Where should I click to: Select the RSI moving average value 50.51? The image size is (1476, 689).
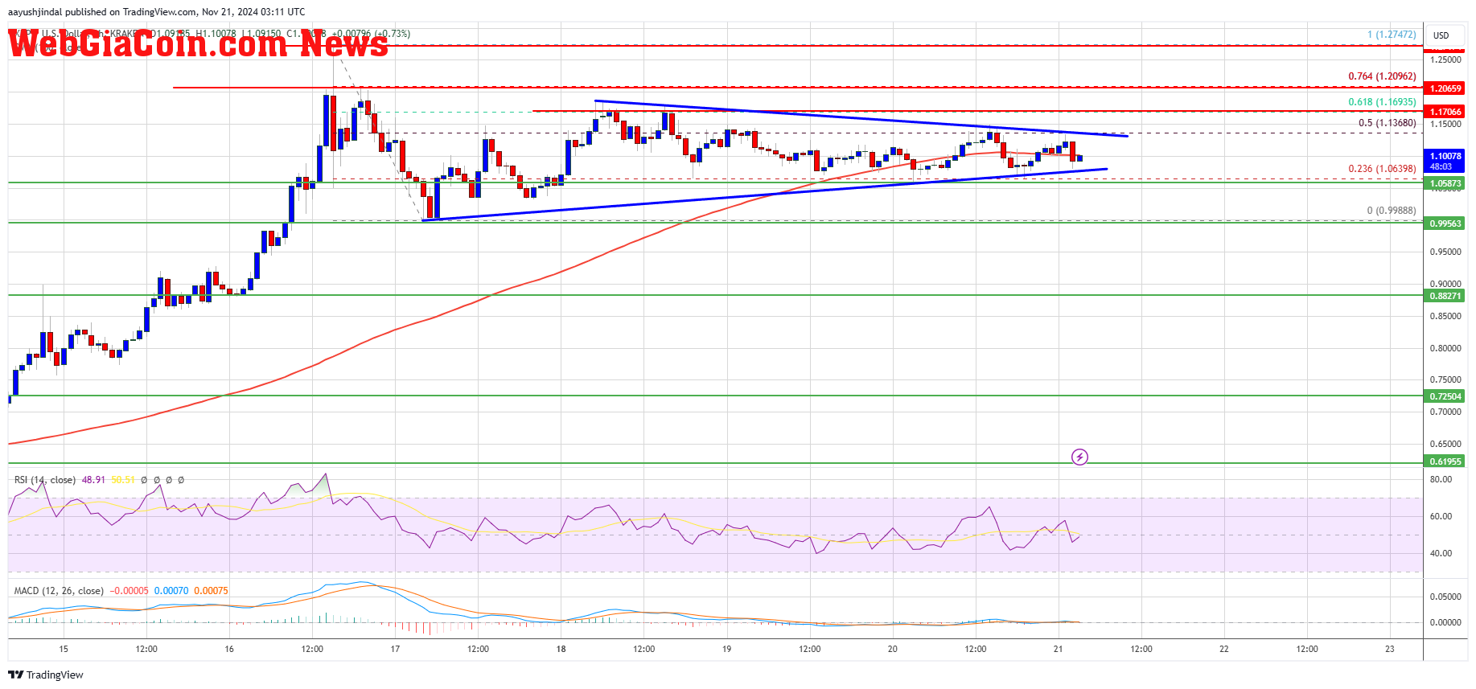[x=123, y=480]
